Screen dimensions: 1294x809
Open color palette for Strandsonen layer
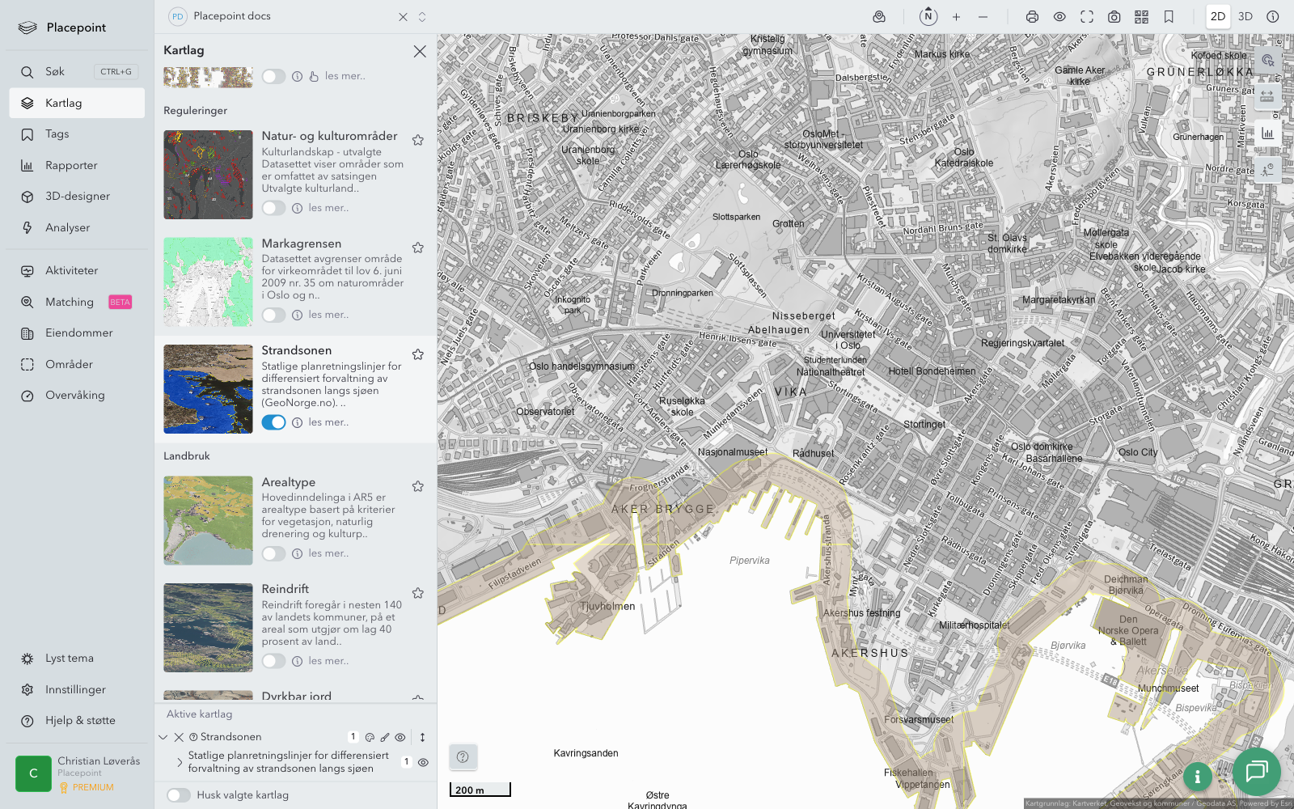tap(370, 737)
